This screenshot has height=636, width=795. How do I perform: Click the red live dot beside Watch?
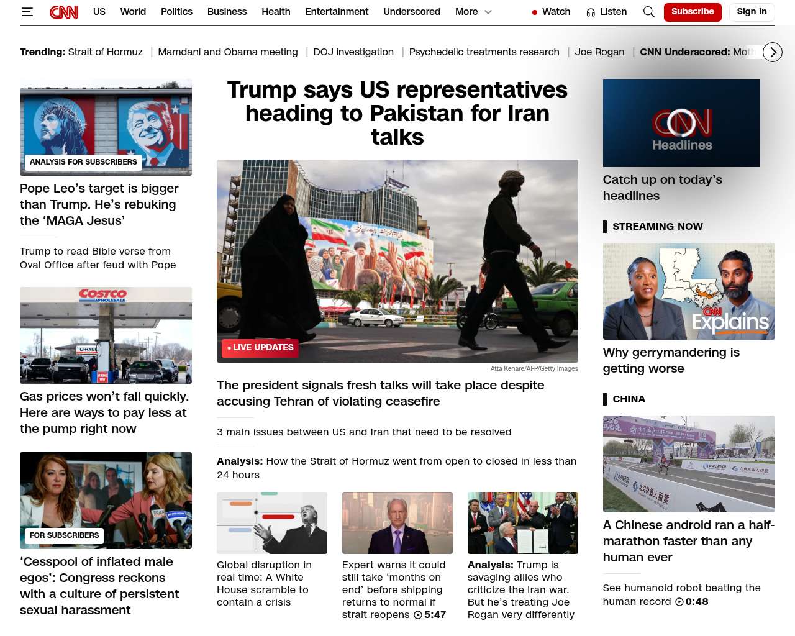pyautogui.click(x=534, y=12)
